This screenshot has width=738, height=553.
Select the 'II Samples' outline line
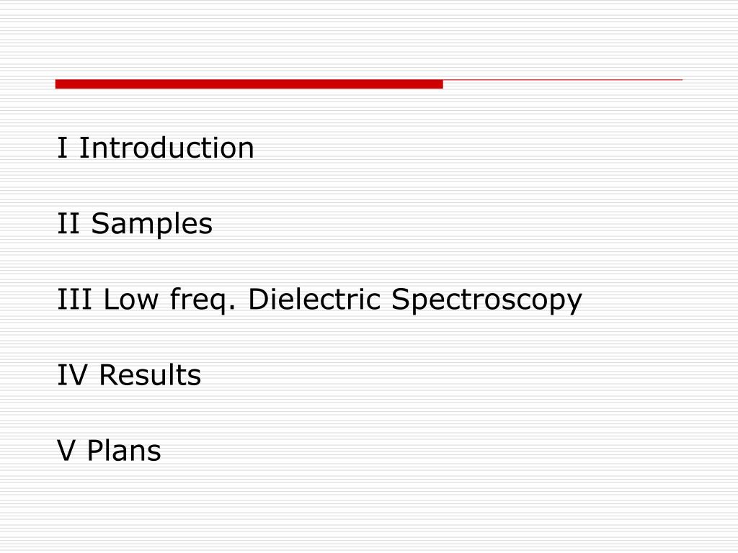pyautogui.click(x=135, y=224)
